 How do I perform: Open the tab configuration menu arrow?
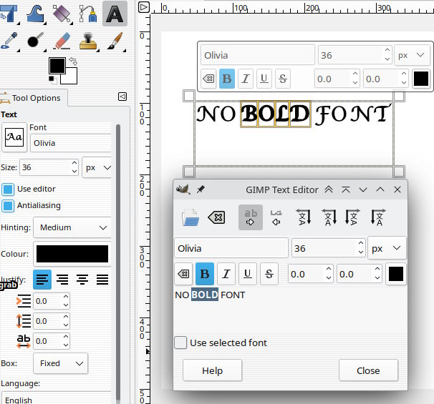(x=122, y=97)
